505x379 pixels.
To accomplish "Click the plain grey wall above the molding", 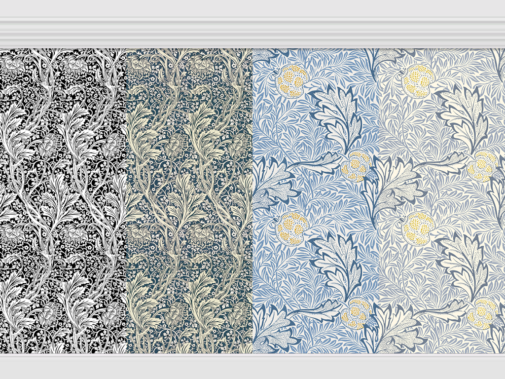I will [x=252, y=8].
